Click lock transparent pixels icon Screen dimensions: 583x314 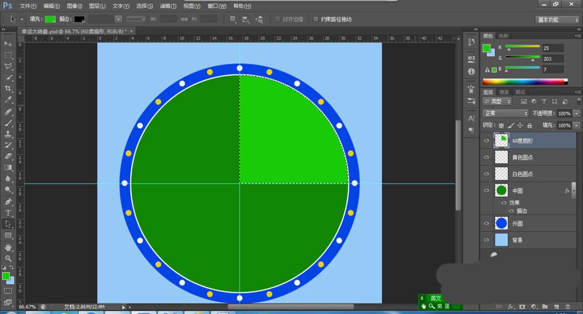pos(501,125)
